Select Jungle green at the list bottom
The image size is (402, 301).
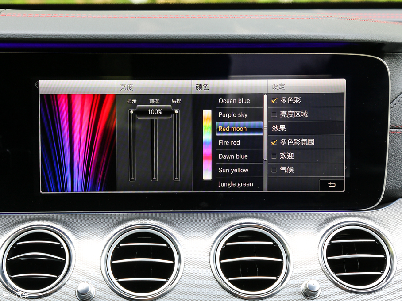(x=236, y=184)
